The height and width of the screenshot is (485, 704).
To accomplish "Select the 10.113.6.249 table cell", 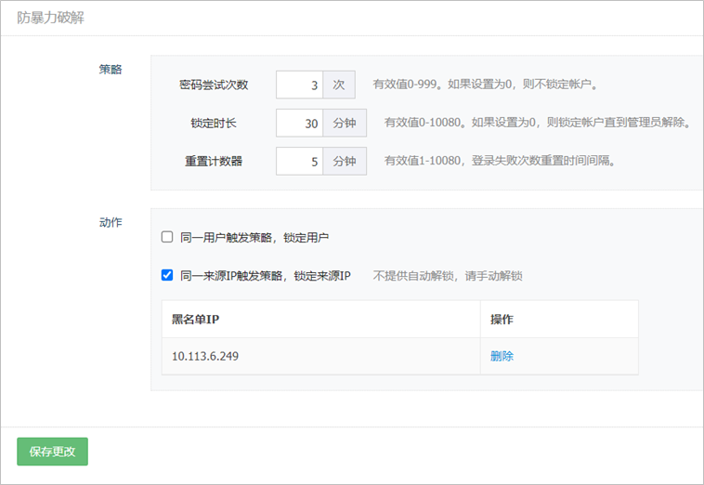I will [203, 356].
